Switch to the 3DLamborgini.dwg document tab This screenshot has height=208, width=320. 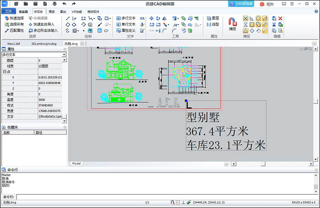[44, 43]
